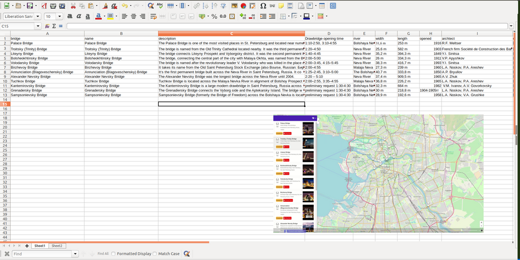
Task: Click the Sum sigma icon
Action: (54, 26)
